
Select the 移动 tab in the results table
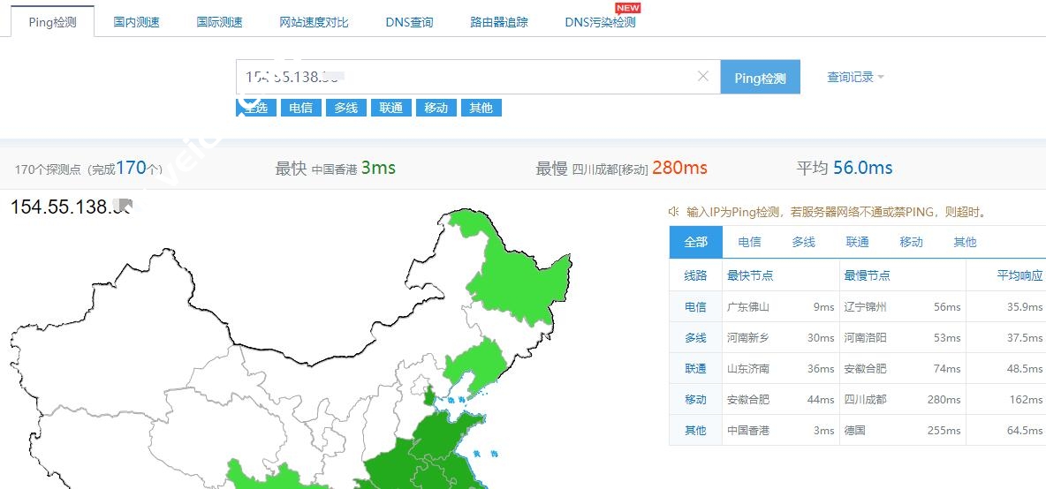pyautogui.click(x=911, y=242)
